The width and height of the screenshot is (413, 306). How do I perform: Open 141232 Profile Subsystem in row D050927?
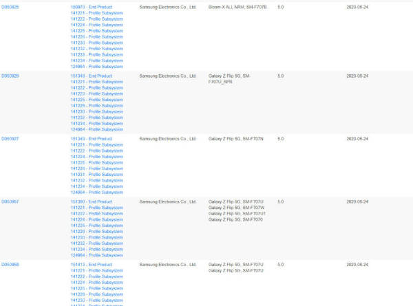tap(96, 180)
